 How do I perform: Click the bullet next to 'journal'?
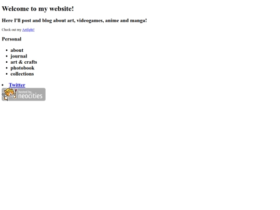point(7,56)
